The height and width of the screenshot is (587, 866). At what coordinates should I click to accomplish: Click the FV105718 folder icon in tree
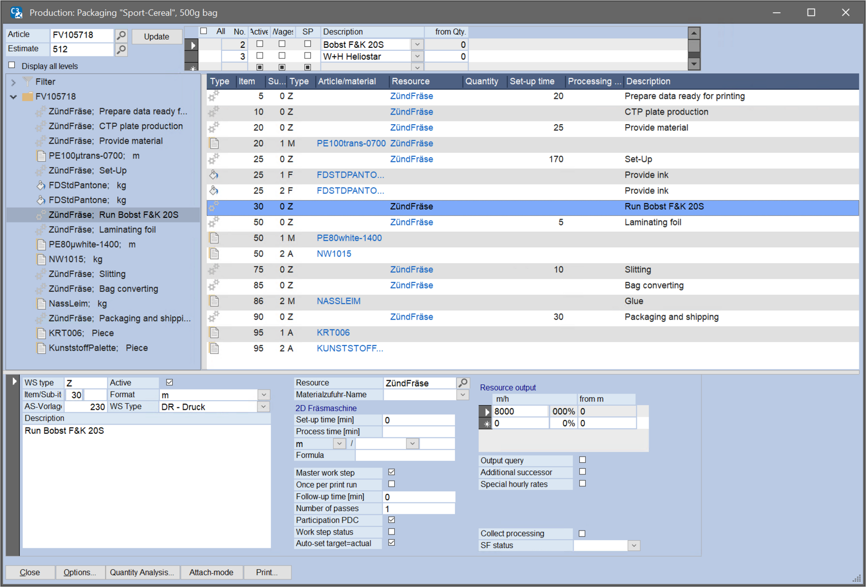(x=28, y=97)
